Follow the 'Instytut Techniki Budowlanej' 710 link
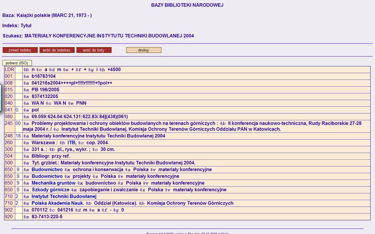The width and height of the screenshot is (375, 234). tap(64, 196)
